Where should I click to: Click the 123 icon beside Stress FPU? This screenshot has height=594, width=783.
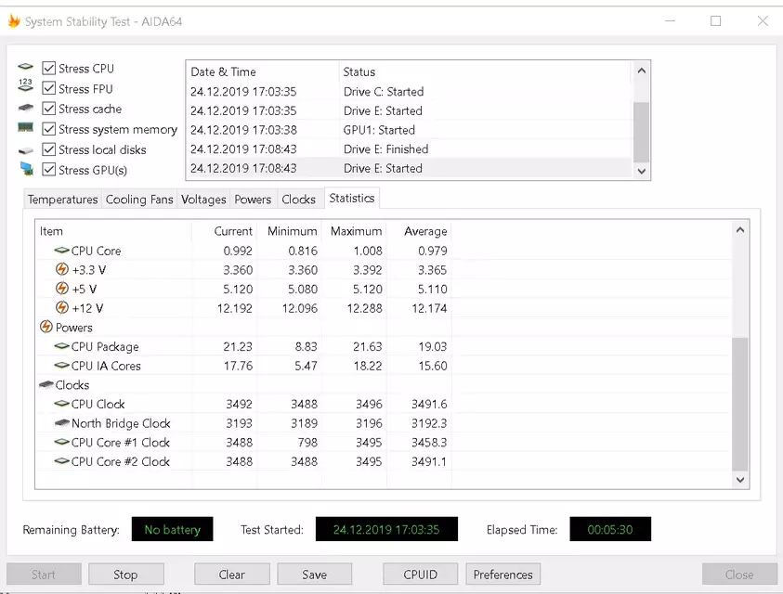25,85
